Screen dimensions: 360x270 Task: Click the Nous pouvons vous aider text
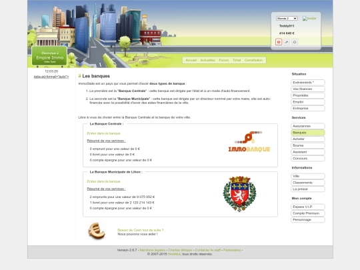click(137, 234)
